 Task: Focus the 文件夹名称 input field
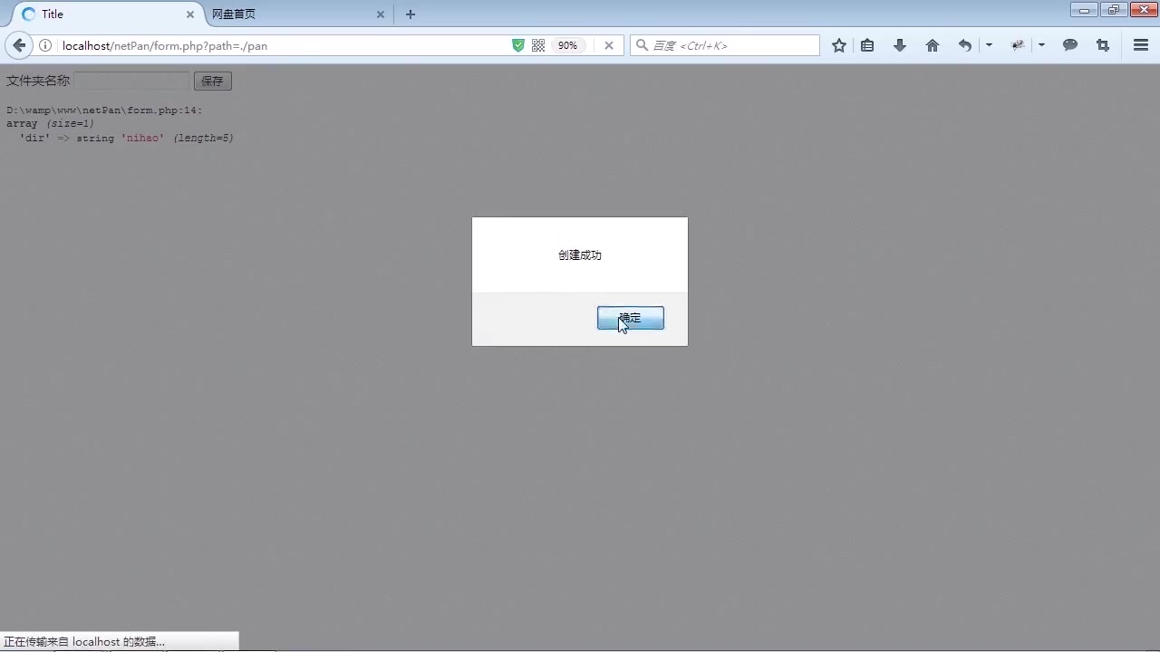[x=131, y=81]
